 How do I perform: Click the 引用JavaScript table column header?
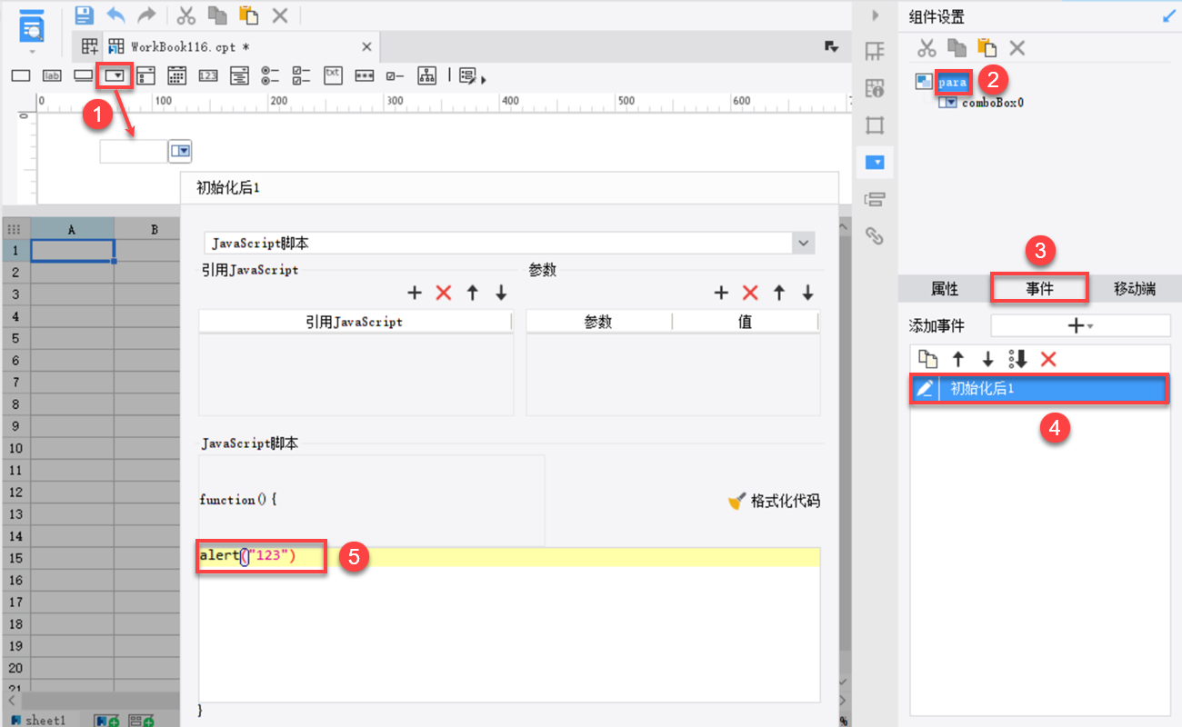pyautogui.click(x=355, y=322)
